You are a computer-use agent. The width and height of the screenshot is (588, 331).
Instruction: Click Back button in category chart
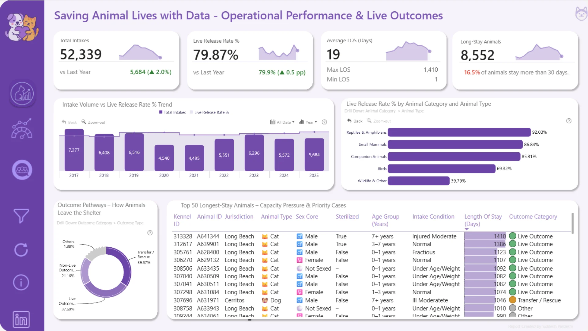[x=355, y=121]
